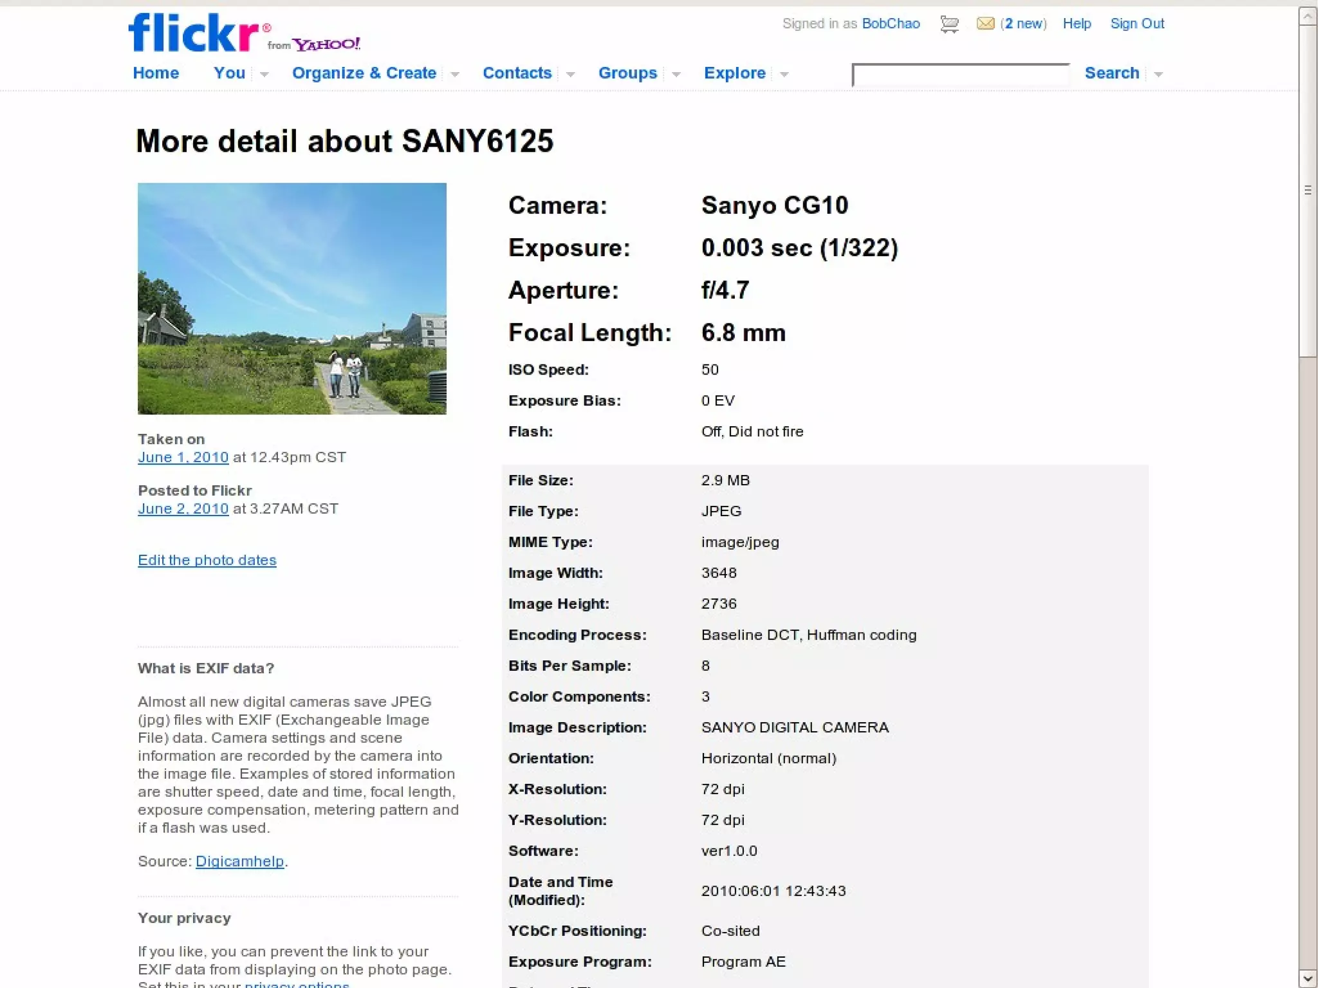Open the Search options arrow
Image resolution: width=1318 pixels, height=988 pixels.
(x=1158, y=74)
